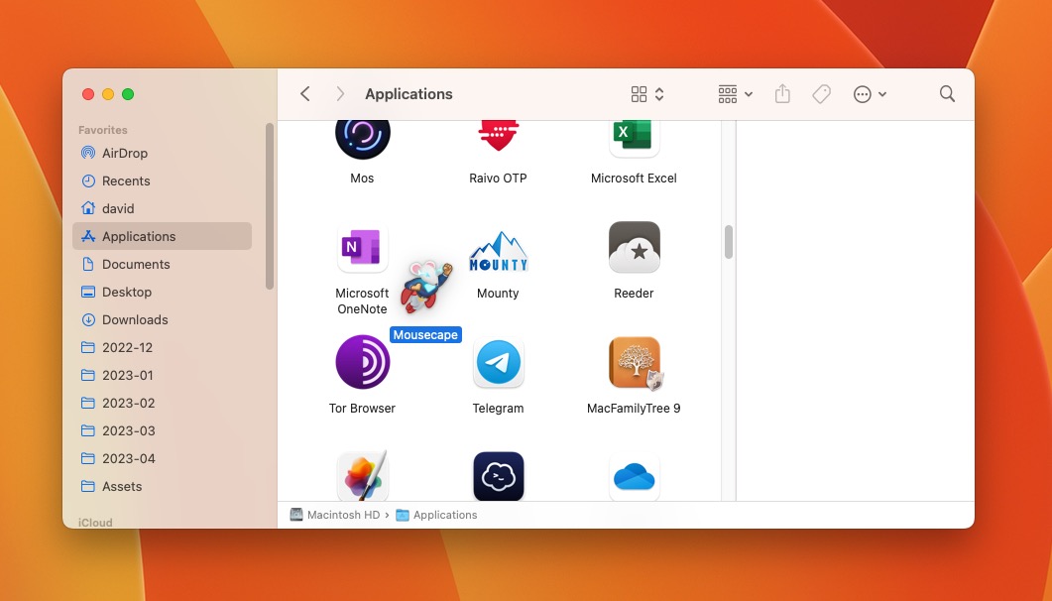
Task: Open the Reeder app icon
Action: tap(634, 248)
